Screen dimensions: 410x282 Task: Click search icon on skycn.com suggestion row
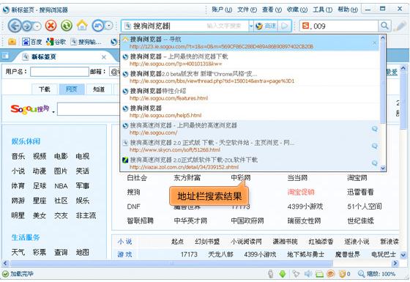coord(374,146)
